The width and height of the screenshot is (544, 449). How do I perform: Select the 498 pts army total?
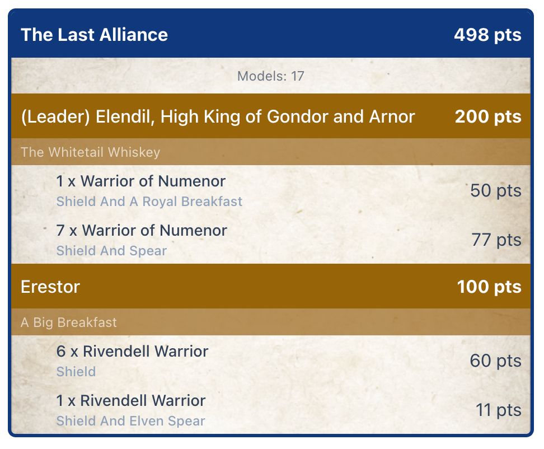487,35
